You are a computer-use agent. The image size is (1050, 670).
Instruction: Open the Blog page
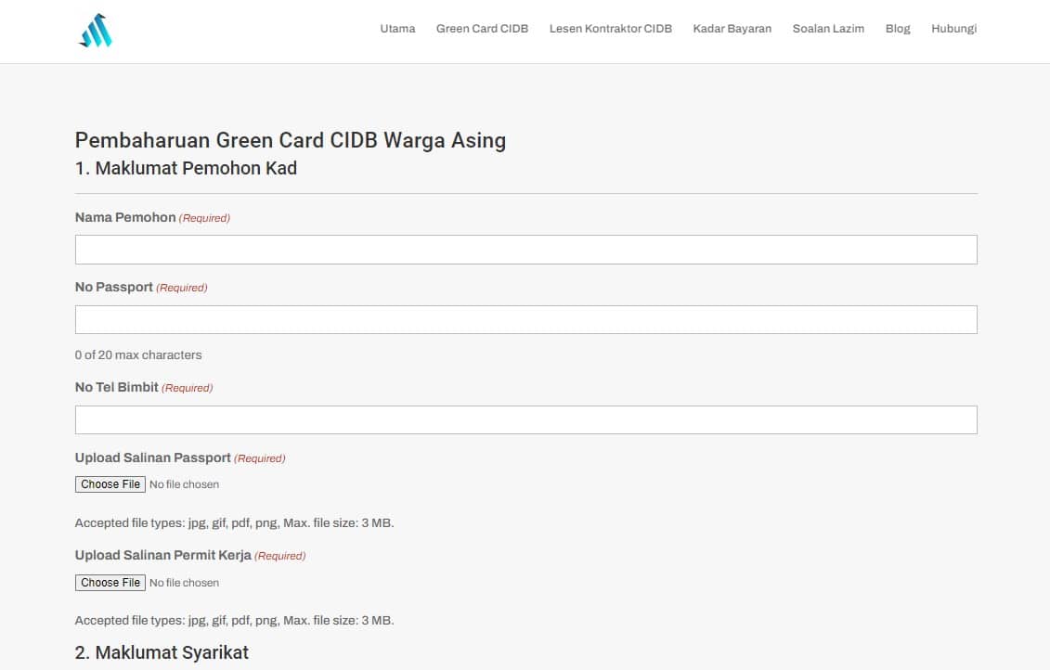(x=898, y=29)
